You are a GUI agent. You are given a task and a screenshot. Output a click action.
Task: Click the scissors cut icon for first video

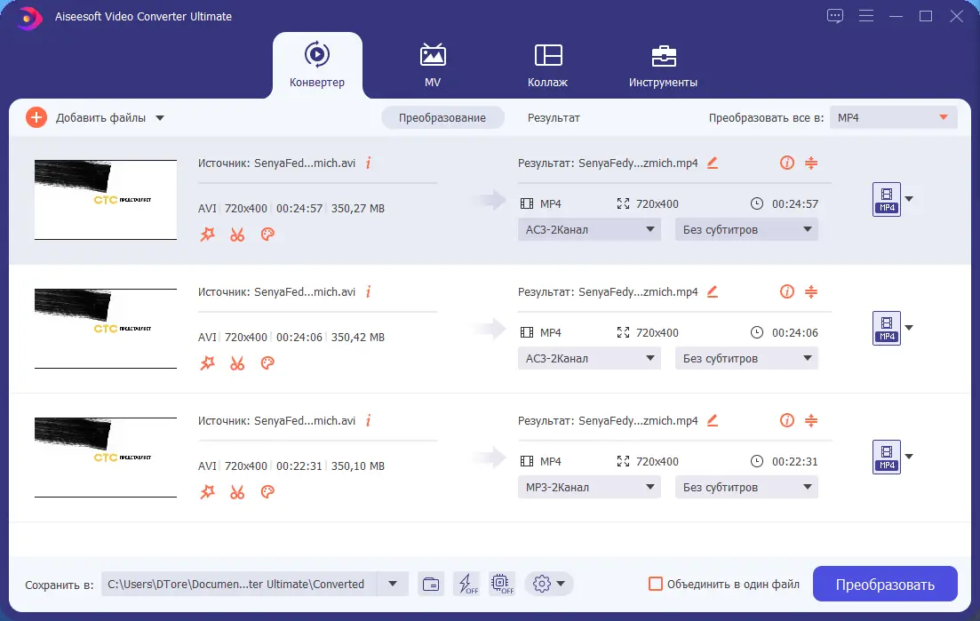pos(237,235)
